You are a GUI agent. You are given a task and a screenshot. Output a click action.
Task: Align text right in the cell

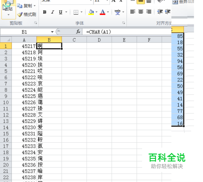point(149,12)
